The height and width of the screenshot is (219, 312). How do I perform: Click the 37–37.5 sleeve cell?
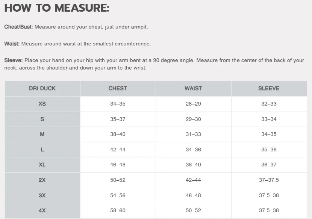click(x=269, y=180)
